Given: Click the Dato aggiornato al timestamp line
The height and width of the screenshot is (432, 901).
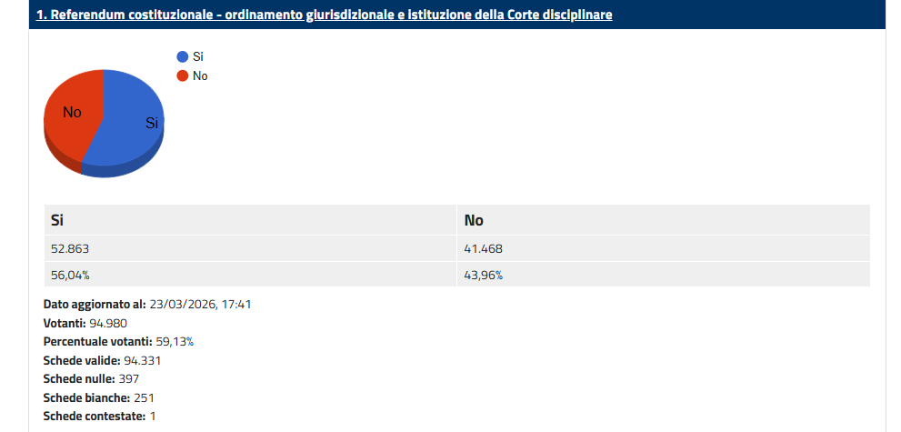Looking at the screenshot, I should point(147,304).
